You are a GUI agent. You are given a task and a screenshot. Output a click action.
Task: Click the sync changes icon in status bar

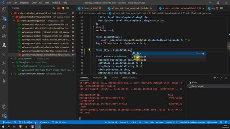point(15,123)
